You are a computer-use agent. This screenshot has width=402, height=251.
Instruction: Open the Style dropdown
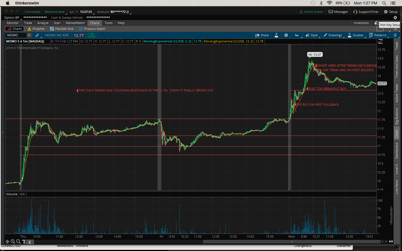312,35
